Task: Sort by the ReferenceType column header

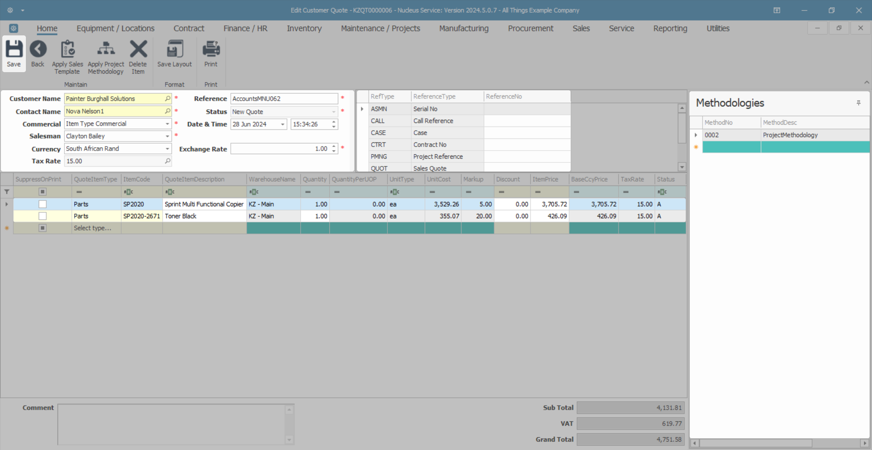Action: (x=447, y=97)
